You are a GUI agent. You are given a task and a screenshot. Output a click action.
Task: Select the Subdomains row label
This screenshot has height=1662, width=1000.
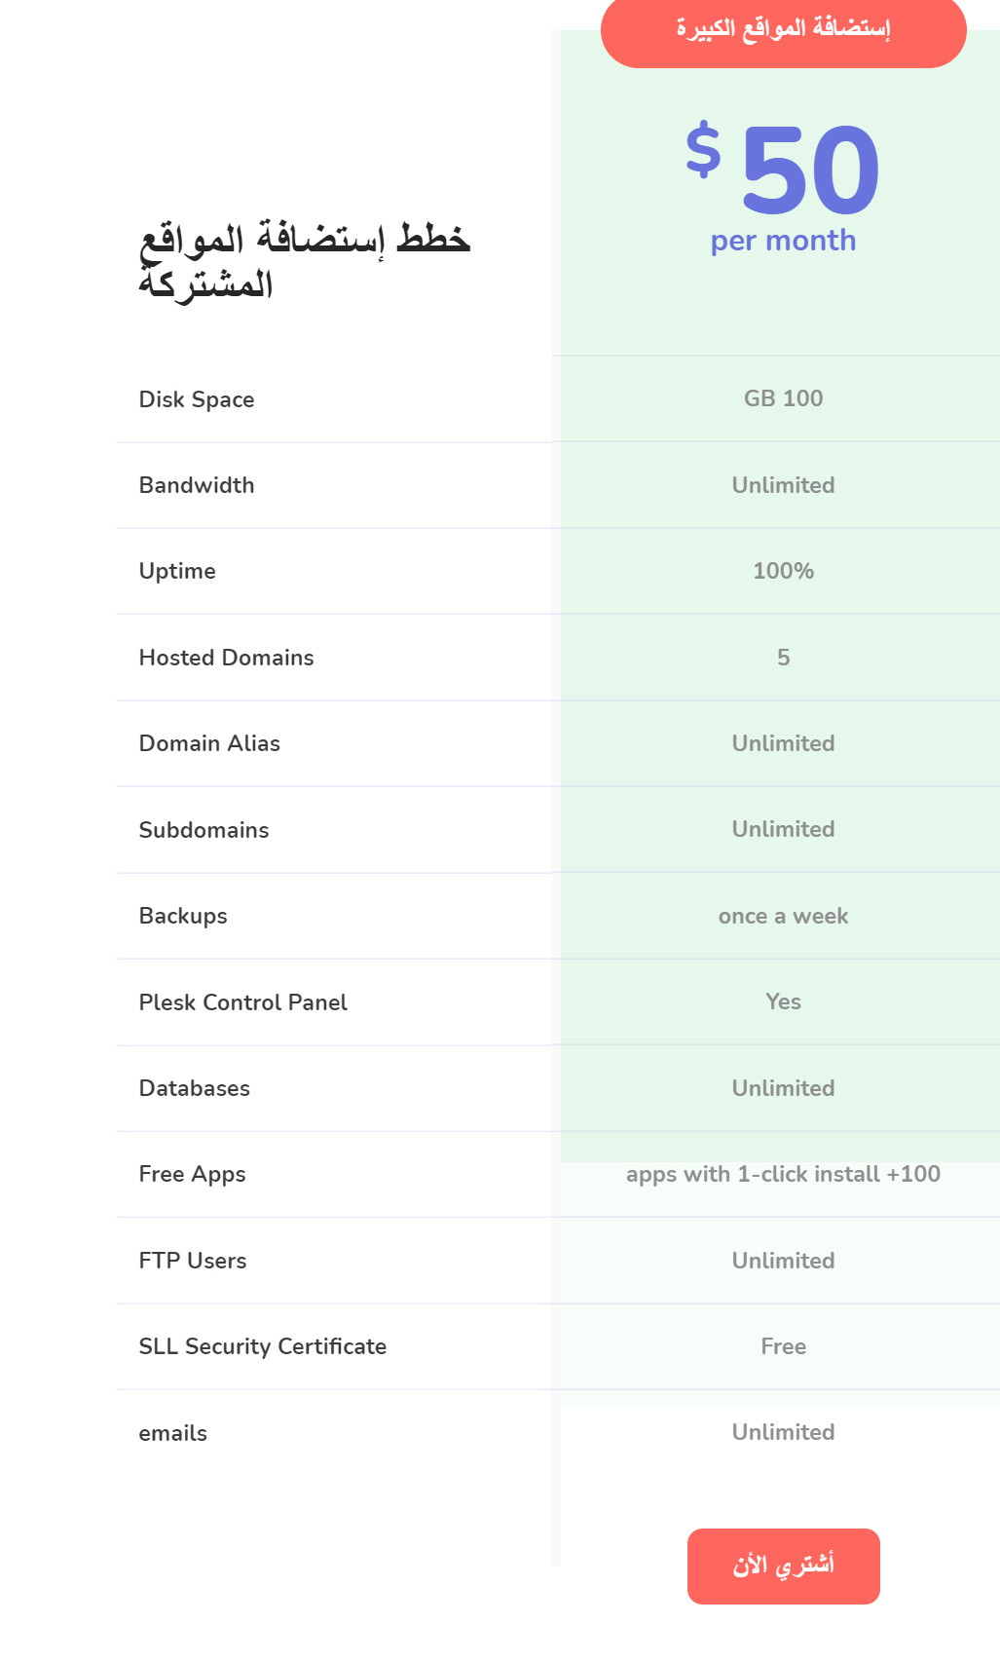tap(204, 830)
